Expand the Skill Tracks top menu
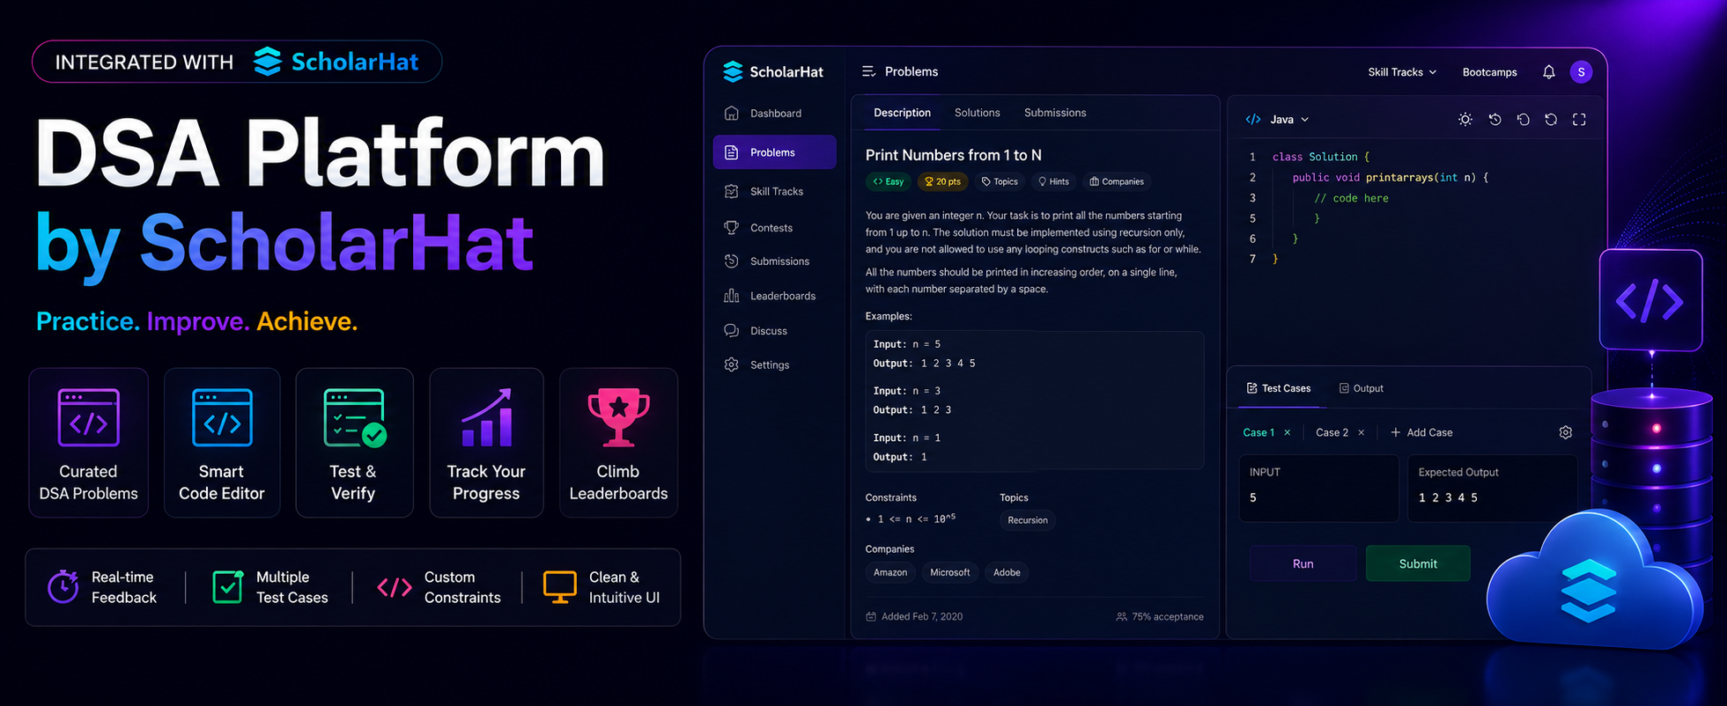The image size is (1727, 706). [x=1402, y=72]
